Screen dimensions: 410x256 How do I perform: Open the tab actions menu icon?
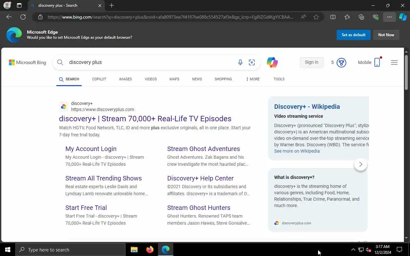[x=19, y=5]
